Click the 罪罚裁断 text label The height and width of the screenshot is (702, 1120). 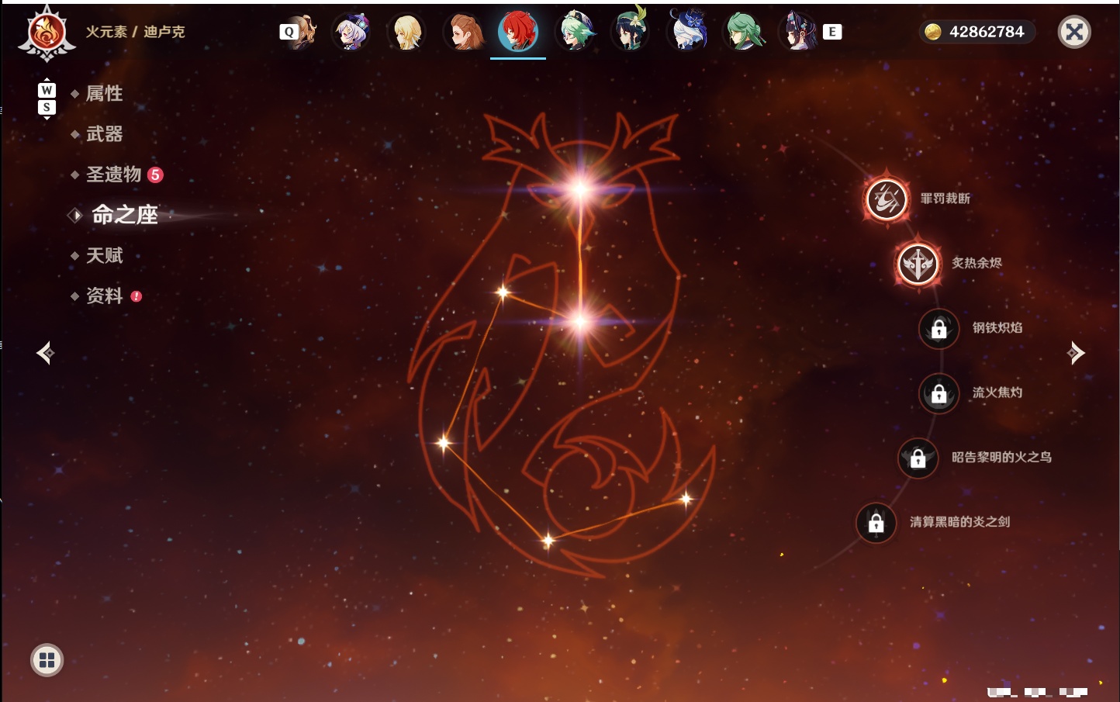[945, 199]
